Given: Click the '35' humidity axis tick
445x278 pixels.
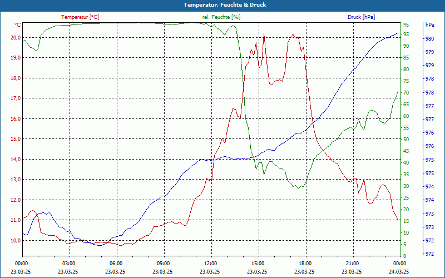Looking at the screenshot, I should click(x=406, y=175).
